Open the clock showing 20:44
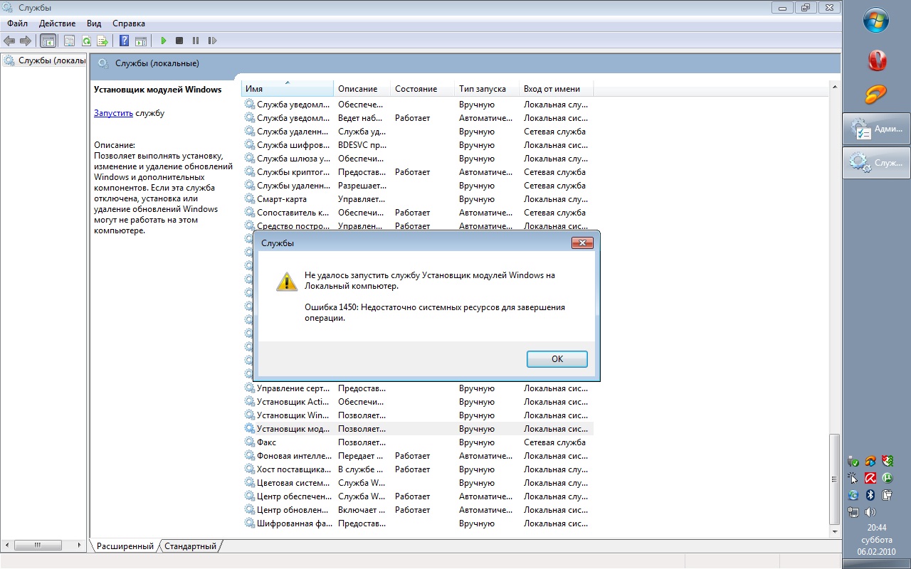Image resolution: width=911 pixels, height=569 pixels. [876, 528]
